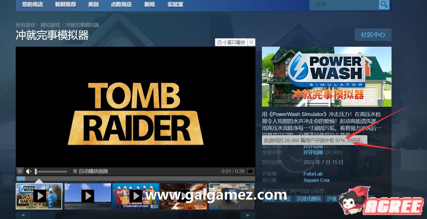Open 新闻 tab

pyautogui.click(x=149, y=4)
